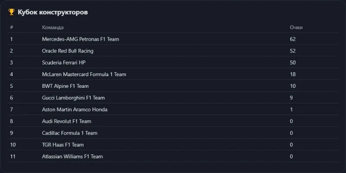The height and width of the screenshot is (173, 346).
Task: Open Aston Martin Aramco Honda entry
Action: 74,109
